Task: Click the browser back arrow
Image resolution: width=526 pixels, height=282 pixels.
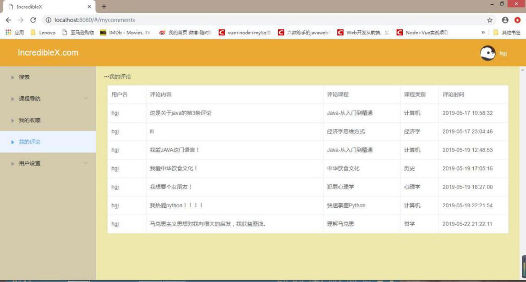Action: point(8,20)
